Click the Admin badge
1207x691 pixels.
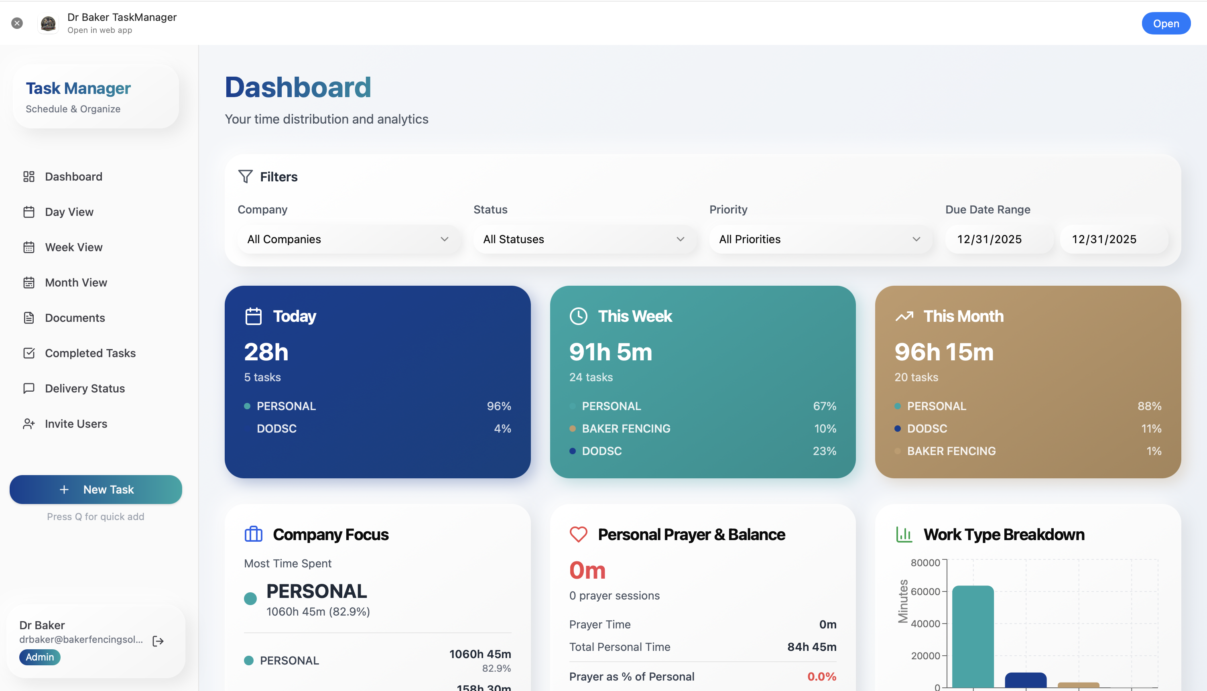click(40, 657)
